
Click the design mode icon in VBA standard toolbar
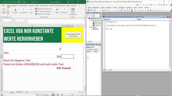click(121, 10)
